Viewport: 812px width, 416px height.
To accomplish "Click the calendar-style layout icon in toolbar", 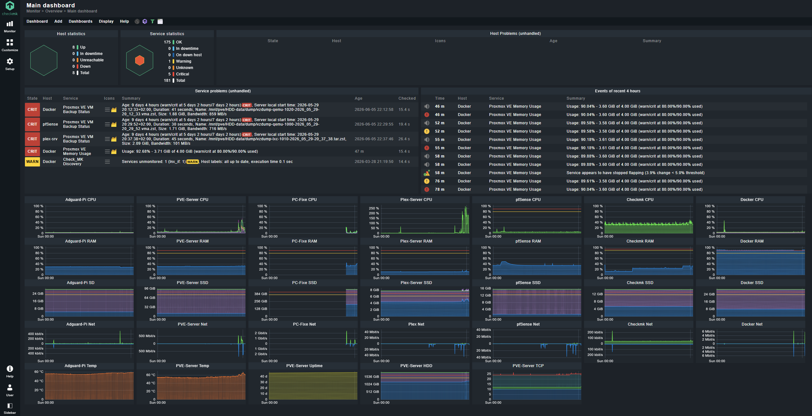I will click(160, 21).
